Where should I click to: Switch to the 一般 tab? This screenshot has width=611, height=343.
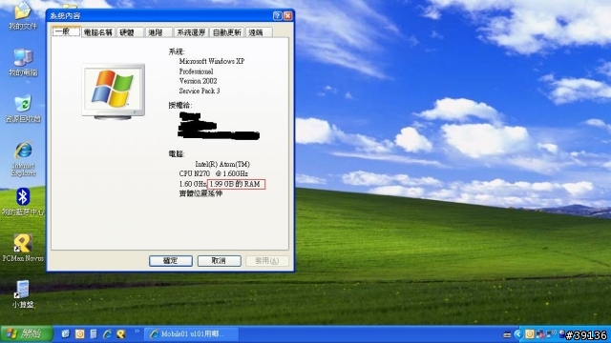pyautogui.click(x=66, y=31)
